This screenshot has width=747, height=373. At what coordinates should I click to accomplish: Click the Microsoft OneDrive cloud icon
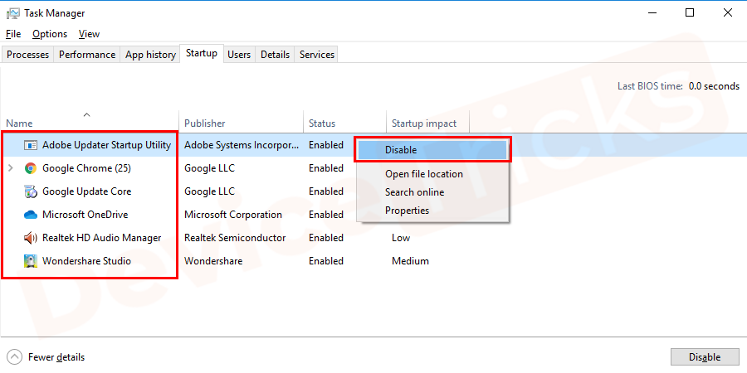[31, 215]
